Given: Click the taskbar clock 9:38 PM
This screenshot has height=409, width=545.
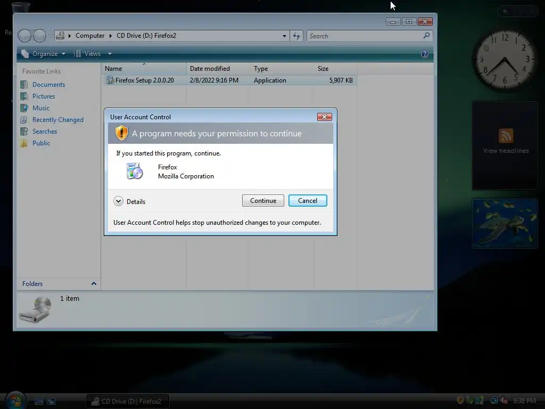Looking at the screenshot, I should tap(524, 401).
